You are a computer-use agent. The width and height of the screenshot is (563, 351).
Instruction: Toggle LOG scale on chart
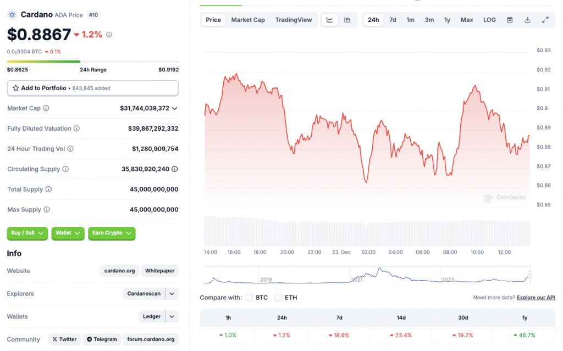489,20
